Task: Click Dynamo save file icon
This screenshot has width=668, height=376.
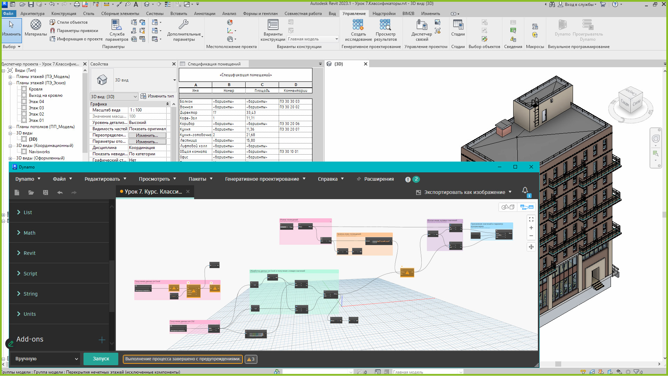Action: point(46,193)
